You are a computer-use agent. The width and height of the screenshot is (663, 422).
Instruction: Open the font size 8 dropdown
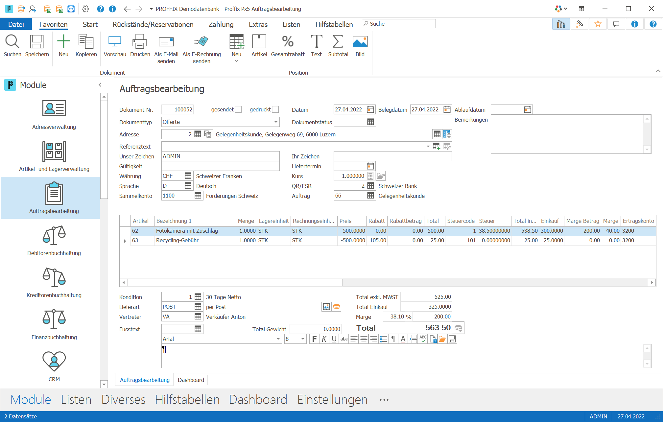click(303, 339)
